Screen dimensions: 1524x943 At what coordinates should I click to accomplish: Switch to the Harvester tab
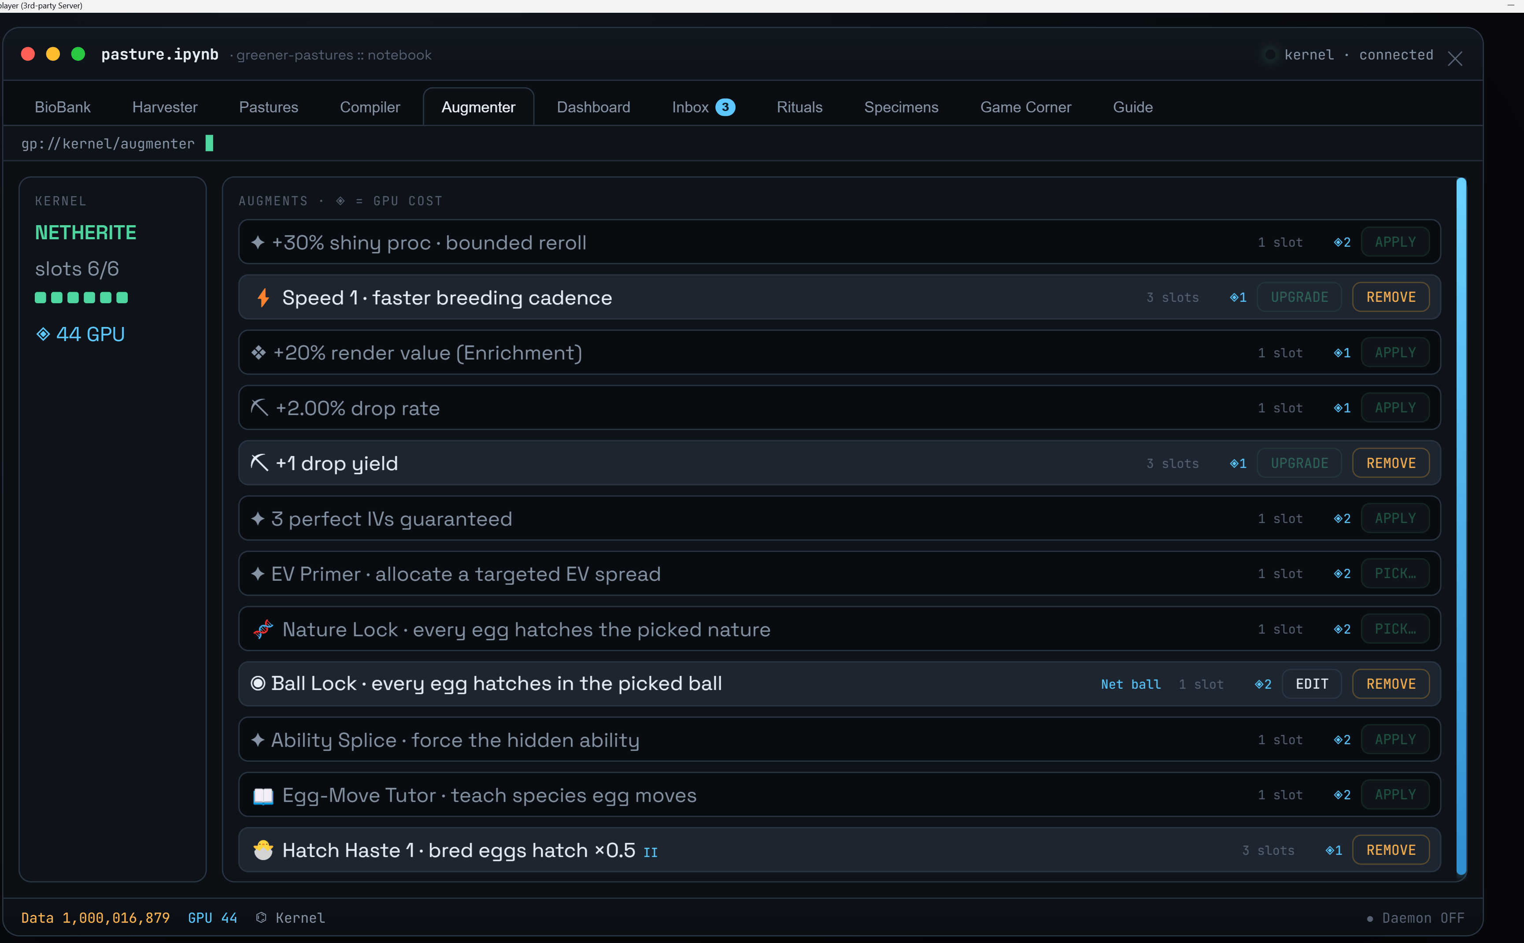pos(165,107)
